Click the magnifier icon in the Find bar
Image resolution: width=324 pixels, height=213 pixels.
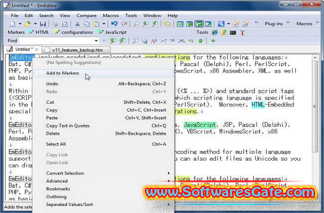tap(135, 41)
